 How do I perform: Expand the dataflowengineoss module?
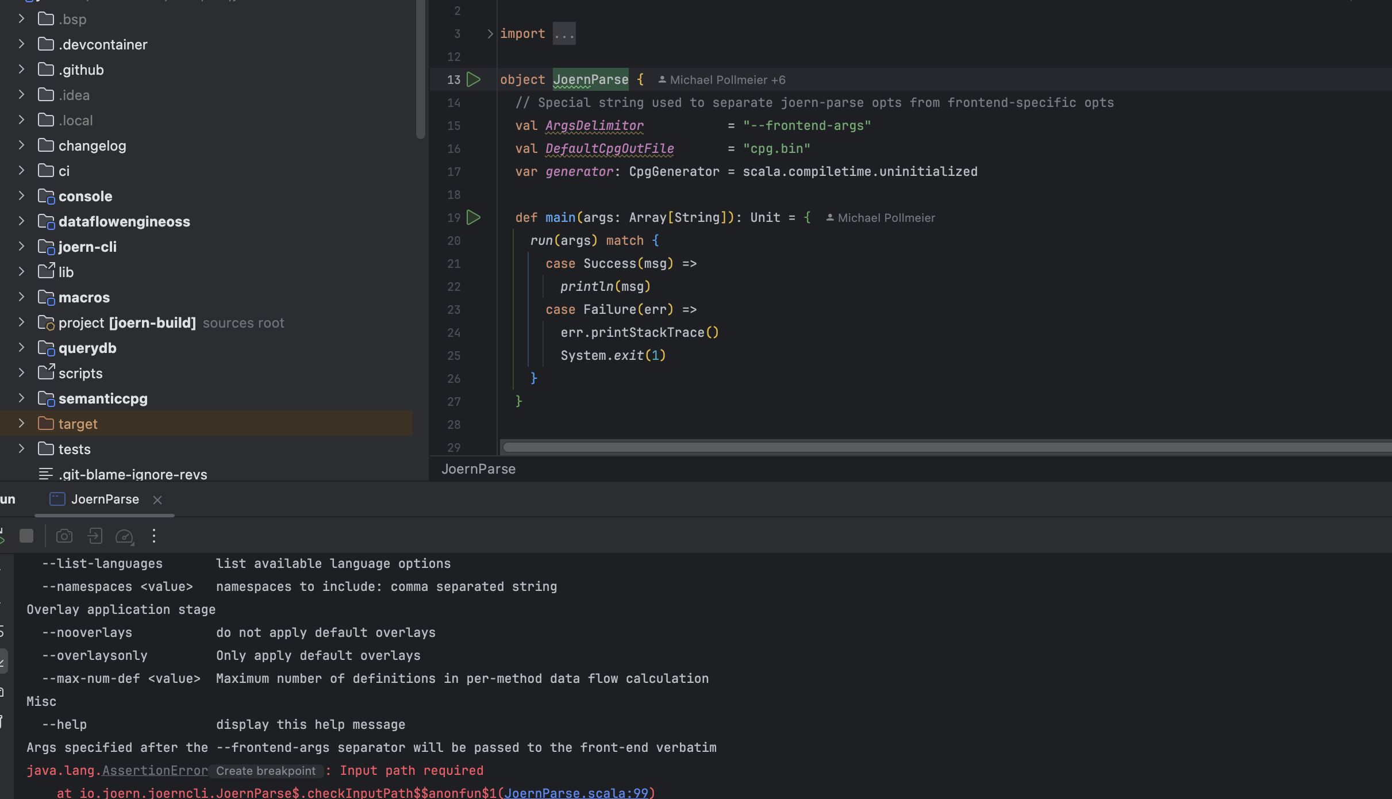[x=21, y=221]
